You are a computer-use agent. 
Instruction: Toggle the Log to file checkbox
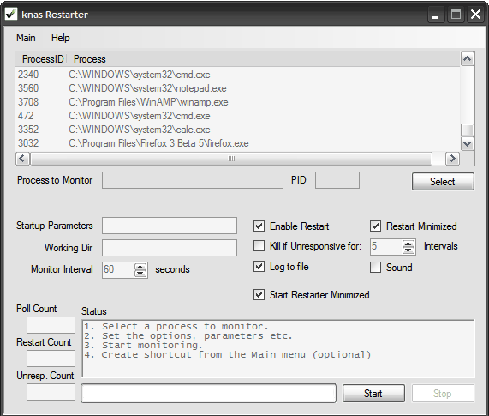pos(259,267)
